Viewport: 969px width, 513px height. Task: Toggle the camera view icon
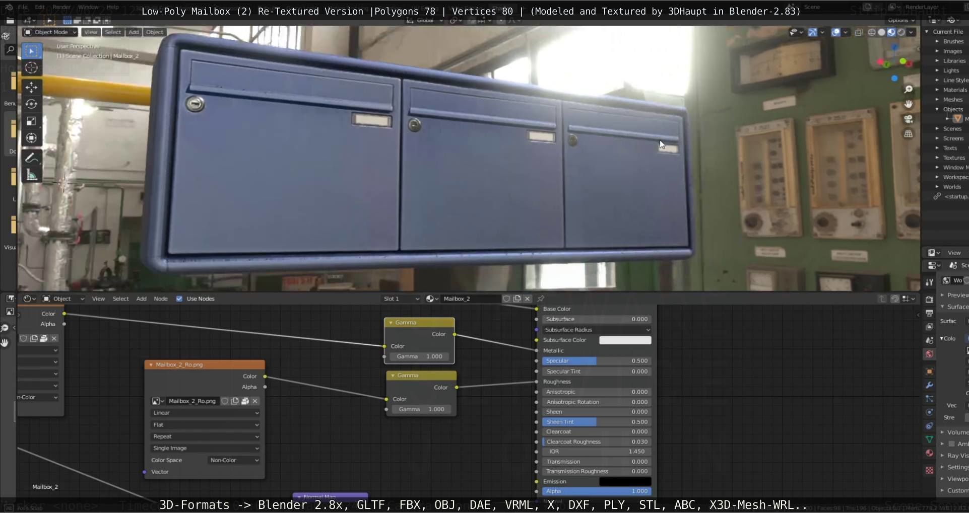909,119
